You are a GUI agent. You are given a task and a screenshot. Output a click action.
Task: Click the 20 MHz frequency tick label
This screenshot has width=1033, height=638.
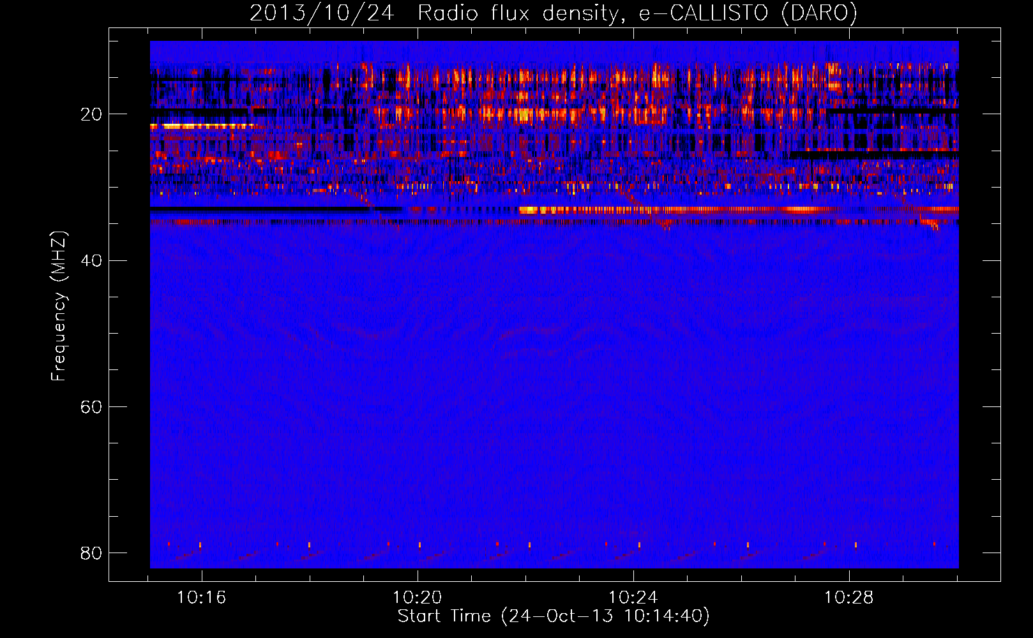click(x=91, y=114)
